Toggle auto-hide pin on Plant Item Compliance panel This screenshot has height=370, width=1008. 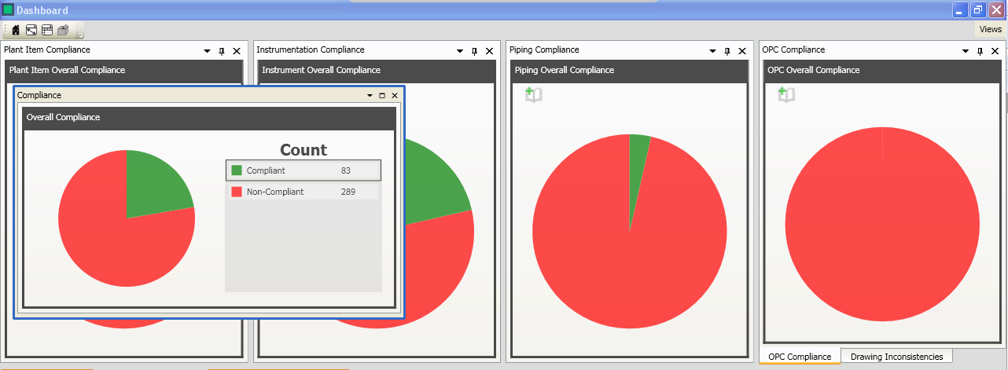(222, 51)
